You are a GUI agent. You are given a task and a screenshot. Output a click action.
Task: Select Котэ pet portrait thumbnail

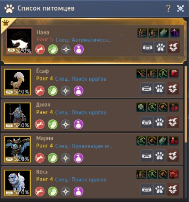click(x=17, y=183)
